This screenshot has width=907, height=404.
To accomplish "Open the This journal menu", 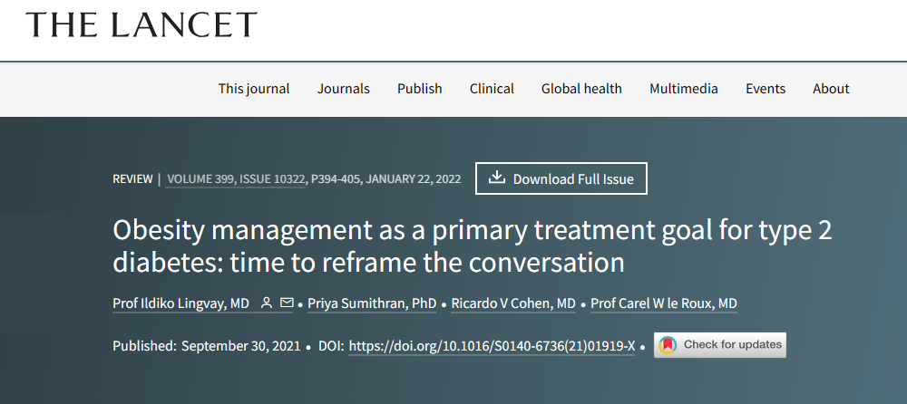I will tap(254, 89).
